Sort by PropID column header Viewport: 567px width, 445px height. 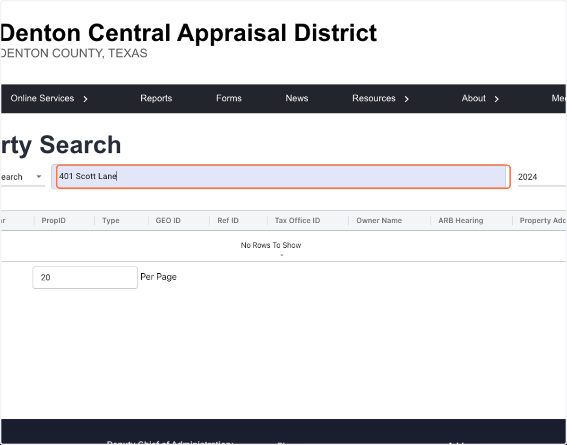click(53, 220)
